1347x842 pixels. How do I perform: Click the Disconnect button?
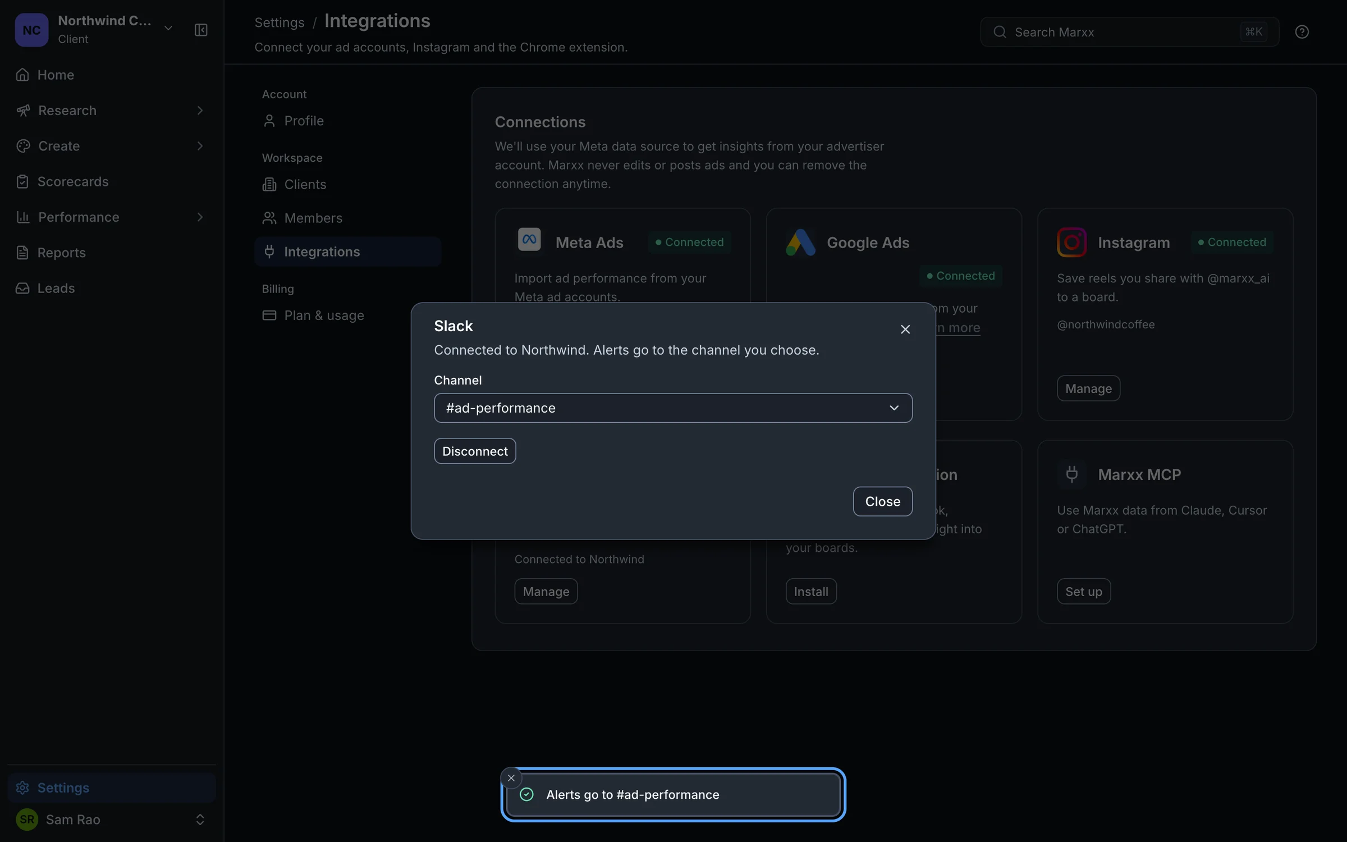(x=475, y=451)
